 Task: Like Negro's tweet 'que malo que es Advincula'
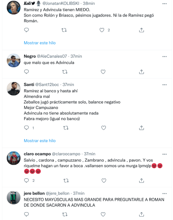click(103, 72)
